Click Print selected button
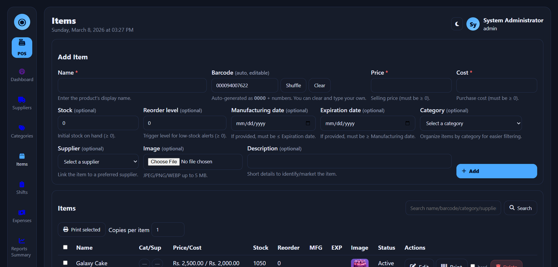The width and height of the screenshot is (558, 267). [82, 229]
